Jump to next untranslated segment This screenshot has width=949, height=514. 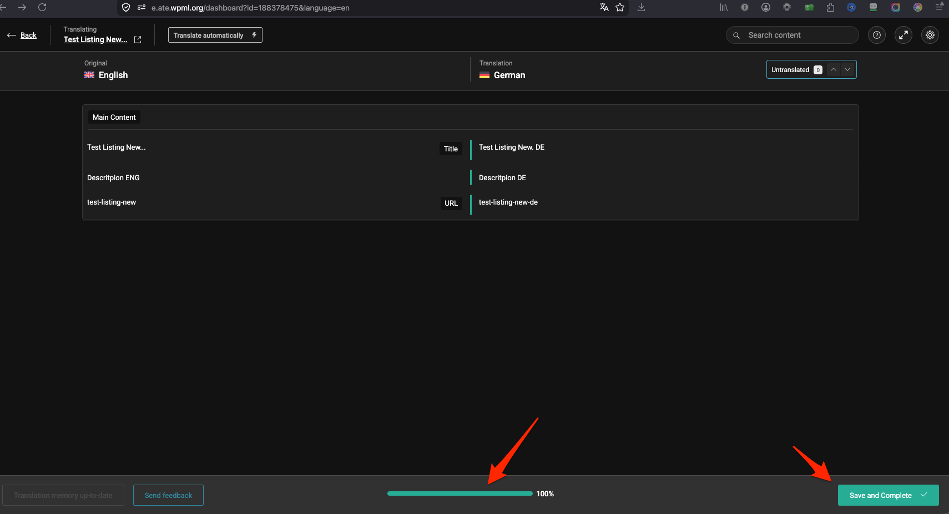847,69
